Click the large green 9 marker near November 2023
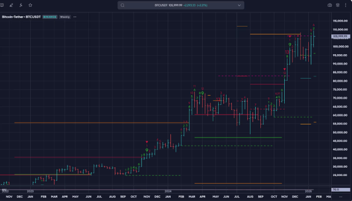 (147, 150)
